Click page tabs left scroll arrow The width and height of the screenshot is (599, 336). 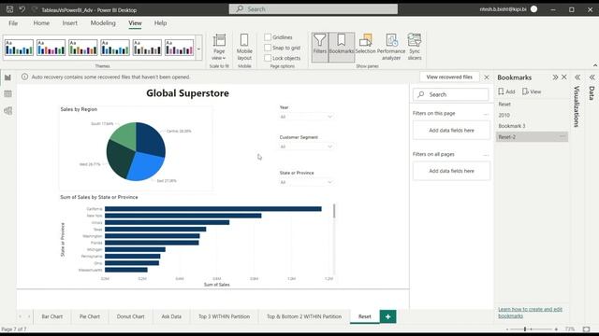pos(21,316)
